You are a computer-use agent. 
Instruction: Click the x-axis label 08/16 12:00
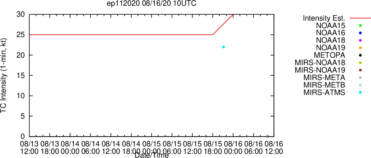[x=274, y=148]
